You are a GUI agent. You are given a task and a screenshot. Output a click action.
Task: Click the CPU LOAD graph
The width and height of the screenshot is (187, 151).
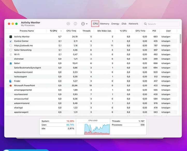click(x=97, y=129)
